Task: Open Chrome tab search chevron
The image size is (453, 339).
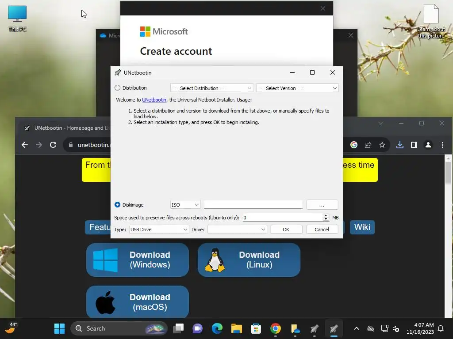Action: [381, 124]
